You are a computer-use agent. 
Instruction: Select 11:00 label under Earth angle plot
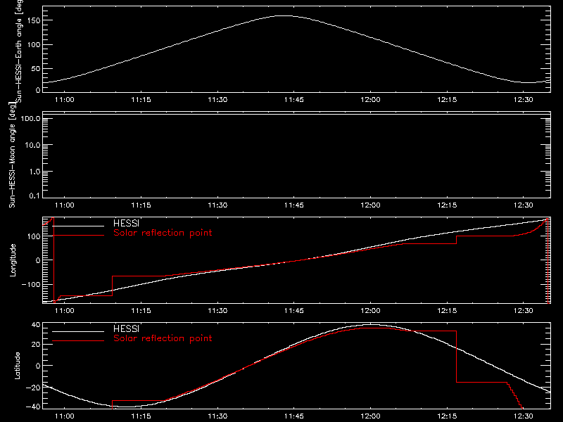tap(65, 100)
